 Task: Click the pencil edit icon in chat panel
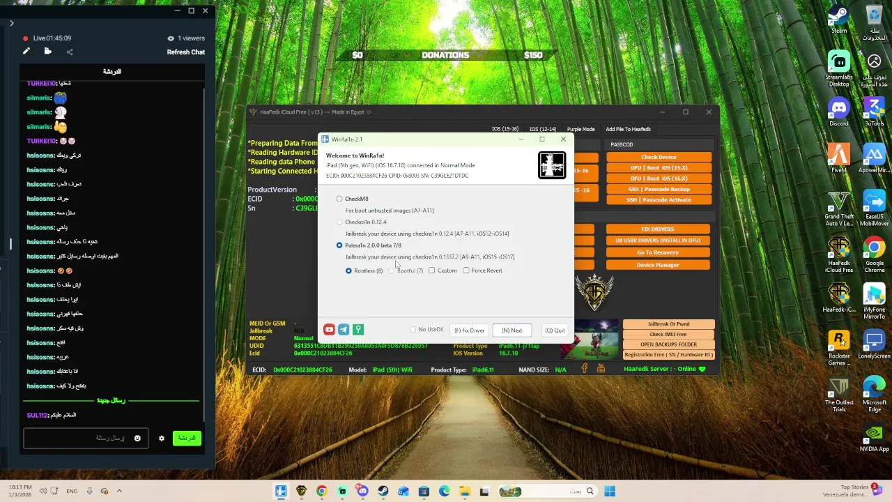pos(26,51)
